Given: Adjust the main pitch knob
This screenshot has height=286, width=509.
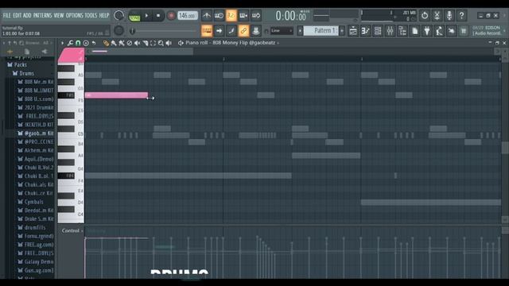Looking at the screenshot, I should click(x=119, y=30).
